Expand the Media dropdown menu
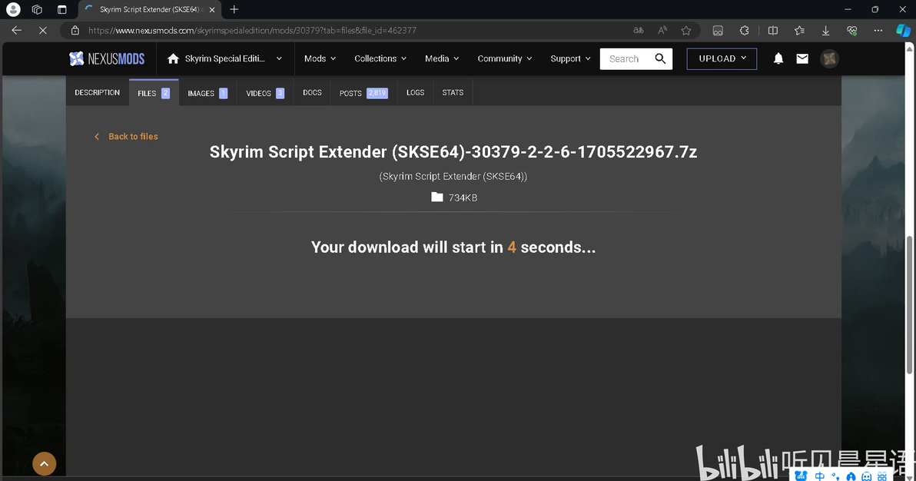This screenshot has width=916, height=481. (x=442, y=58)
